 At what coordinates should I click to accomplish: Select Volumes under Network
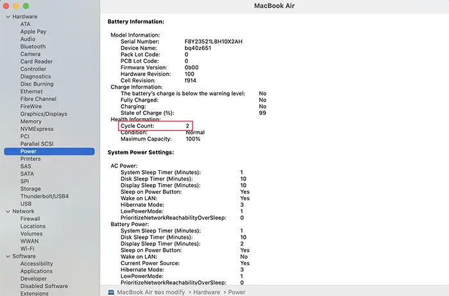click(31, 234)
